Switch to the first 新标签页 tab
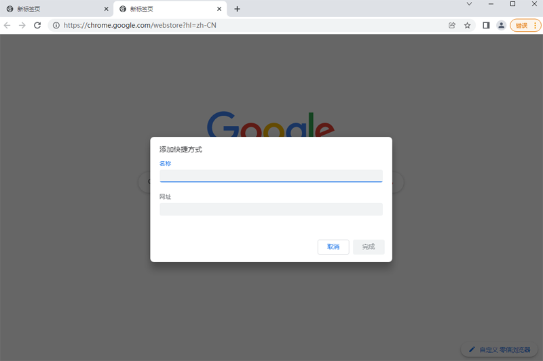 [x=57, y=9]
